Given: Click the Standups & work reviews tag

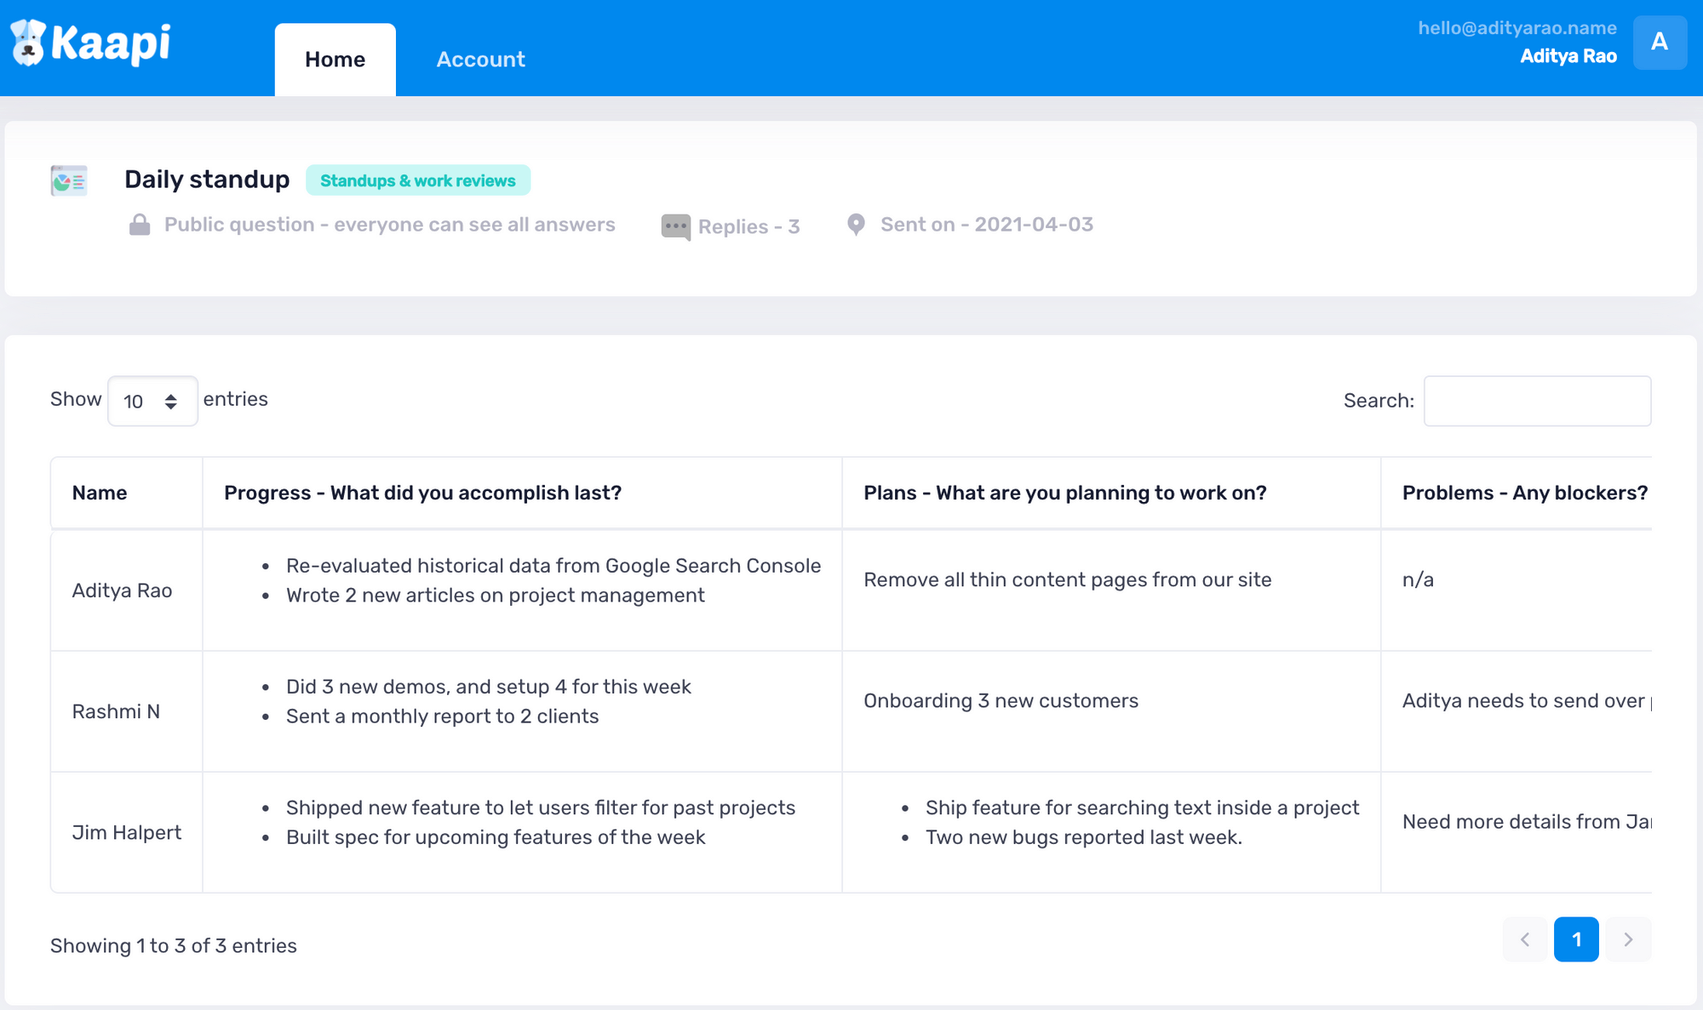Looking at the screenshot, I should click(x=417, y=180).
